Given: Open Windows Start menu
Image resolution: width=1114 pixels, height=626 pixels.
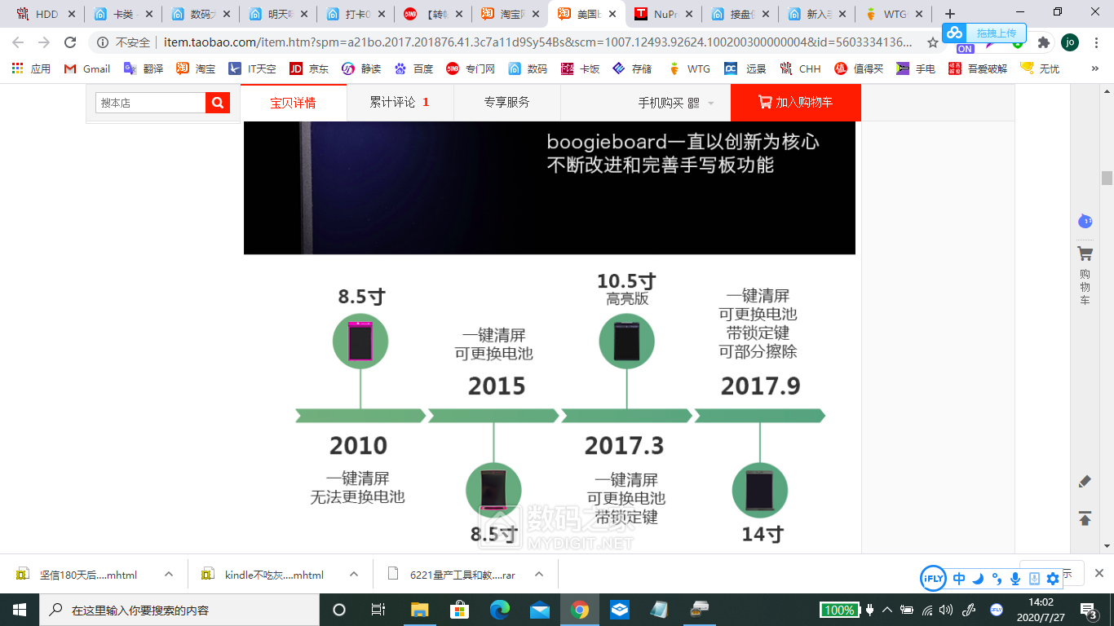Looking at the screenshot, I should (19, 610).
